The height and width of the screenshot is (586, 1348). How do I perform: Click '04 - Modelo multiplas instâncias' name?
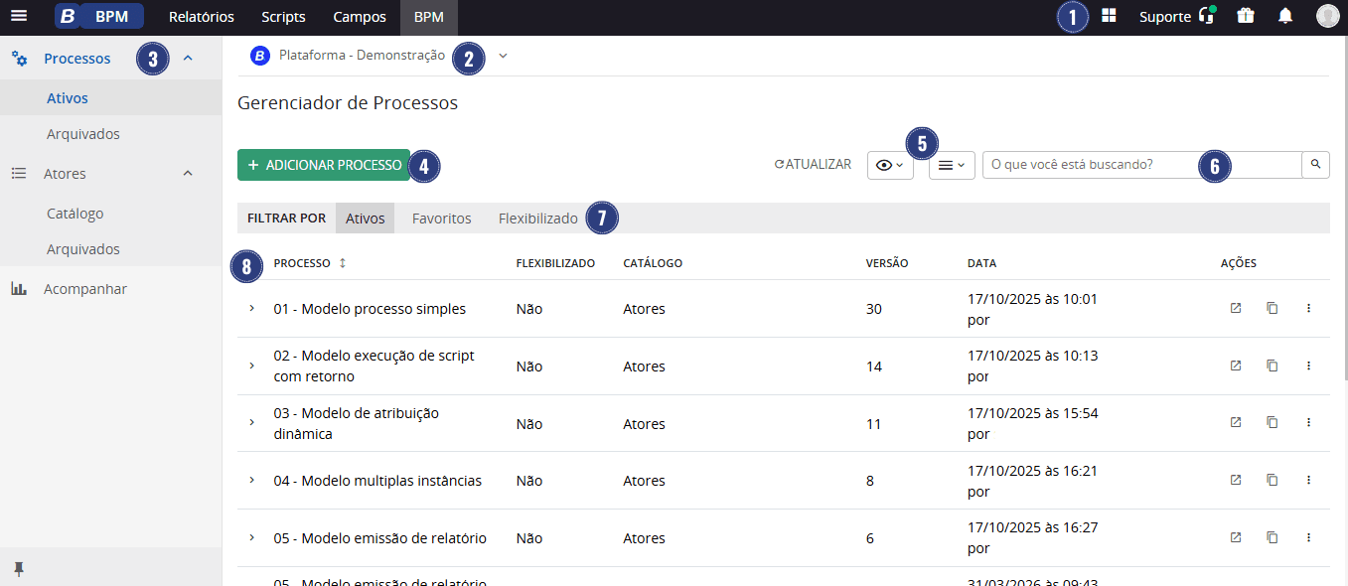tap(377, 481)
